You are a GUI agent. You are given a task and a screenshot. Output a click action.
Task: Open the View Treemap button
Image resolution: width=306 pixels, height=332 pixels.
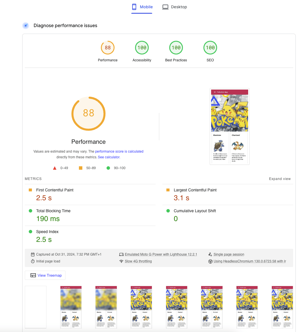click(45, 275)
